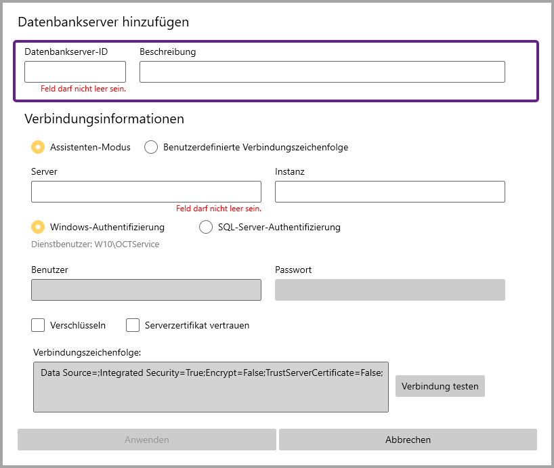
Task: Click the error message below Datenbankserver-ID
Action: (x=83, y=89)
